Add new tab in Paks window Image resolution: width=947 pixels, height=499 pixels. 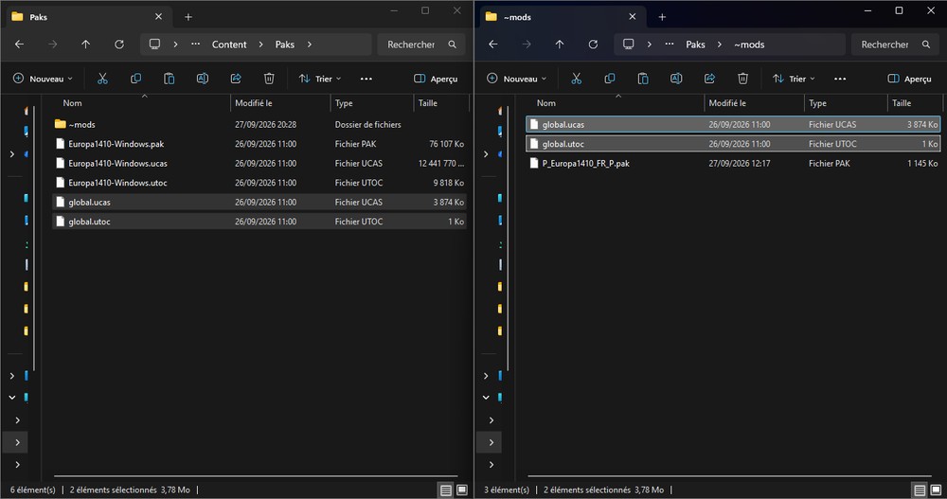[188, 17]
